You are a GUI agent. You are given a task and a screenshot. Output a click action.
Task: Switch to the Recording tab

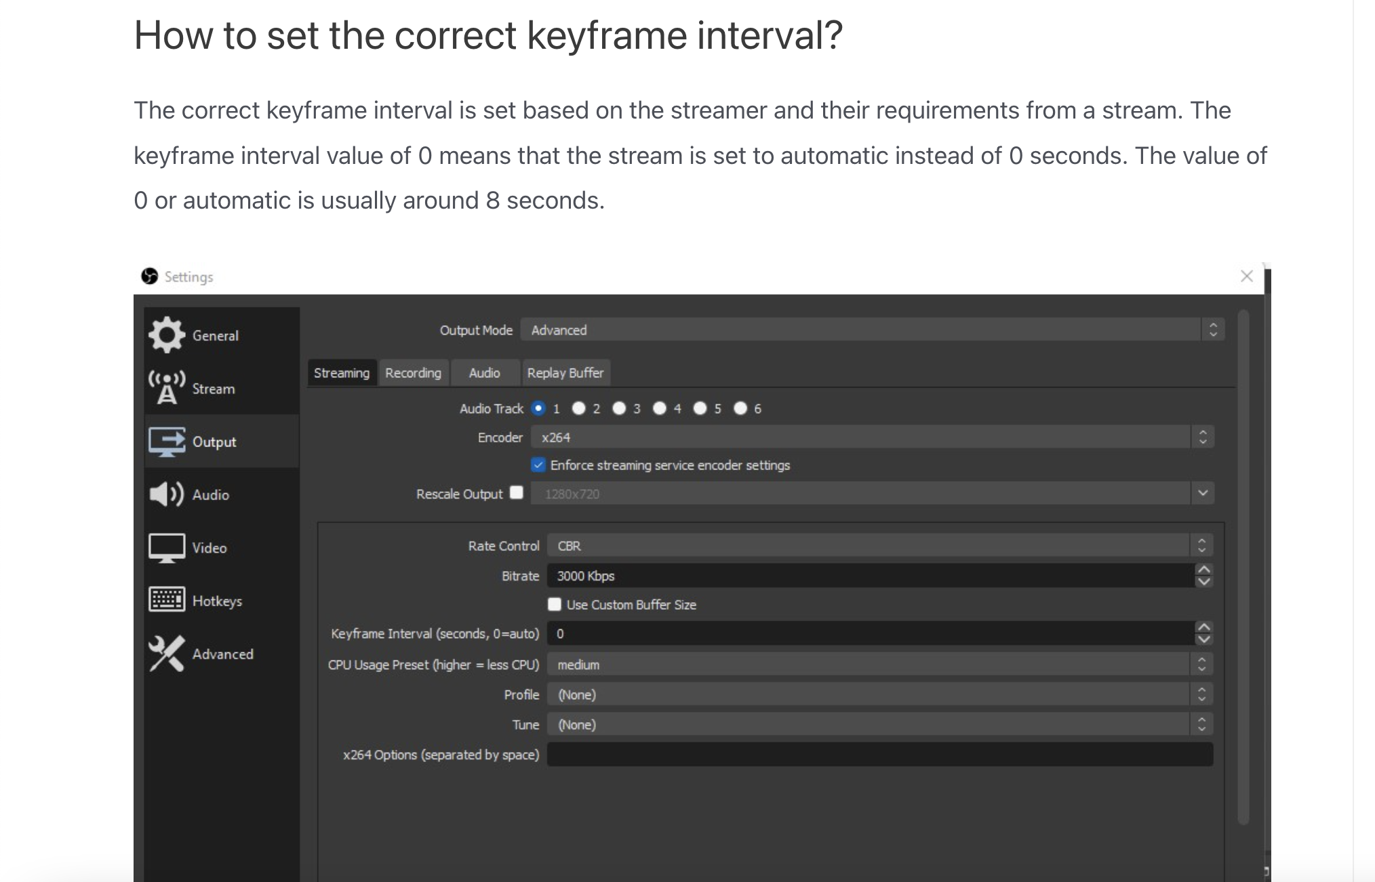click(x=413, y=373)
